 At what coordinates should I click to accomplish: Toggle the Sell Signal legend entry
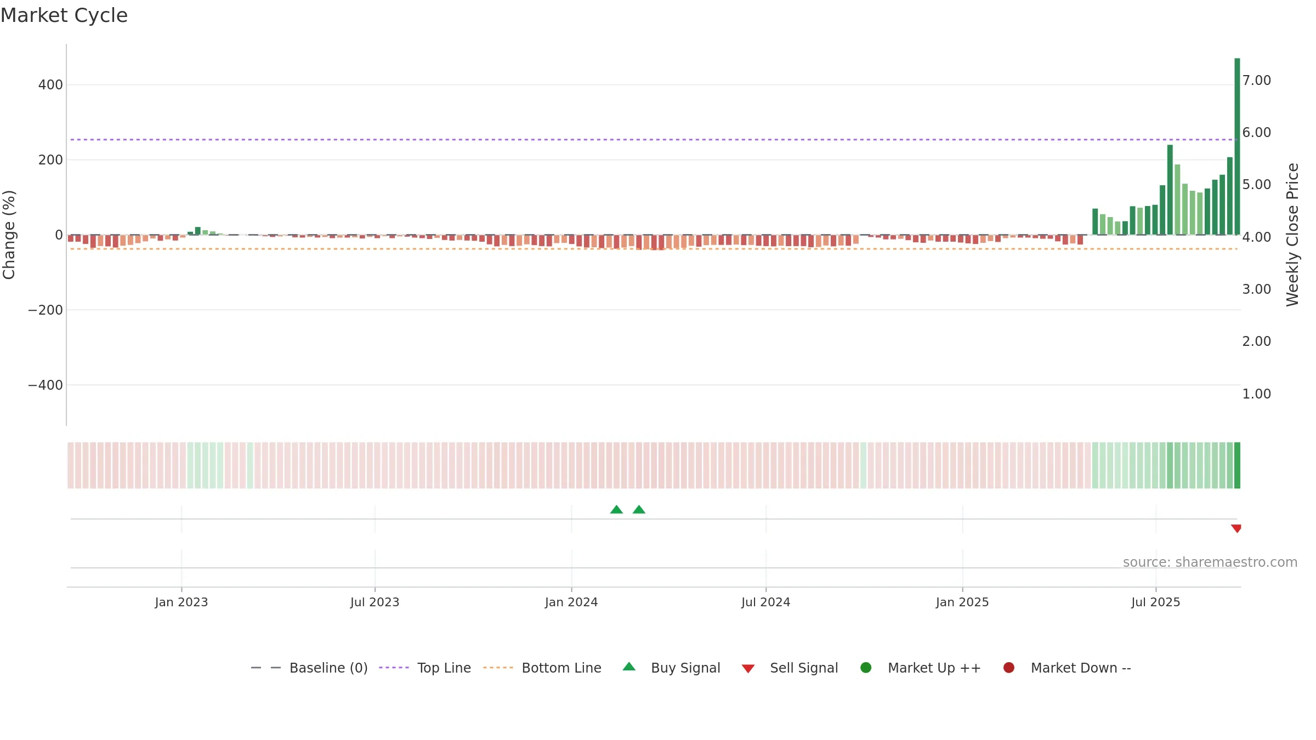coord(790,668)
